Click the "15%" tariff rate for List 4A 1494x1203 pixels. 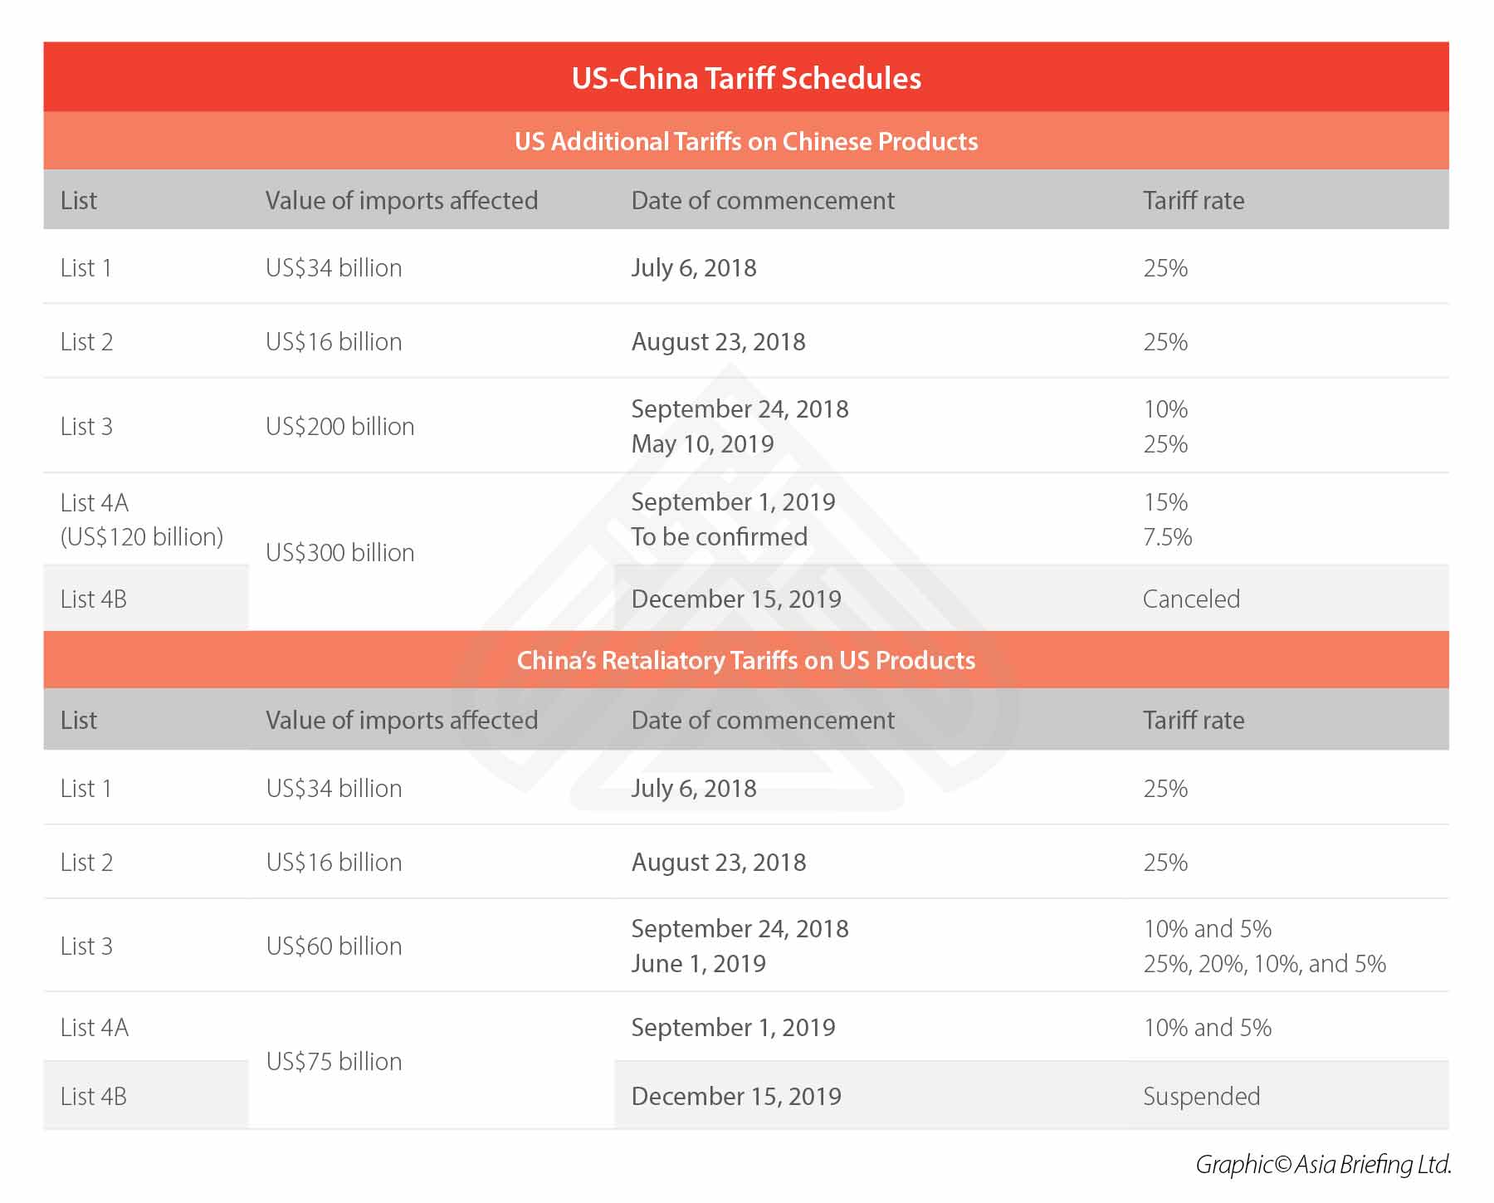point(1165,501)
